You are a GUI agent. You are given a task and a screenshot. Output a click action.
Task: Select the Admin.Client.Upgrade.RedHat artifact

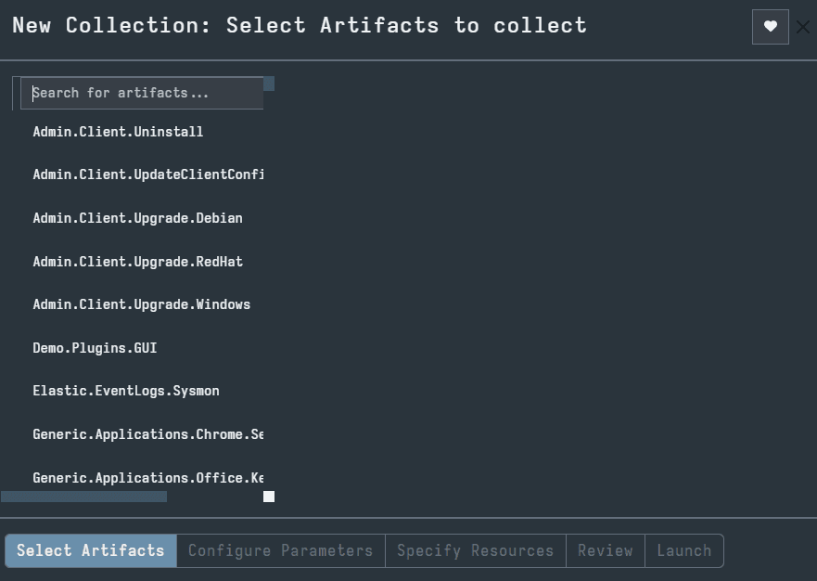(137, 262)
